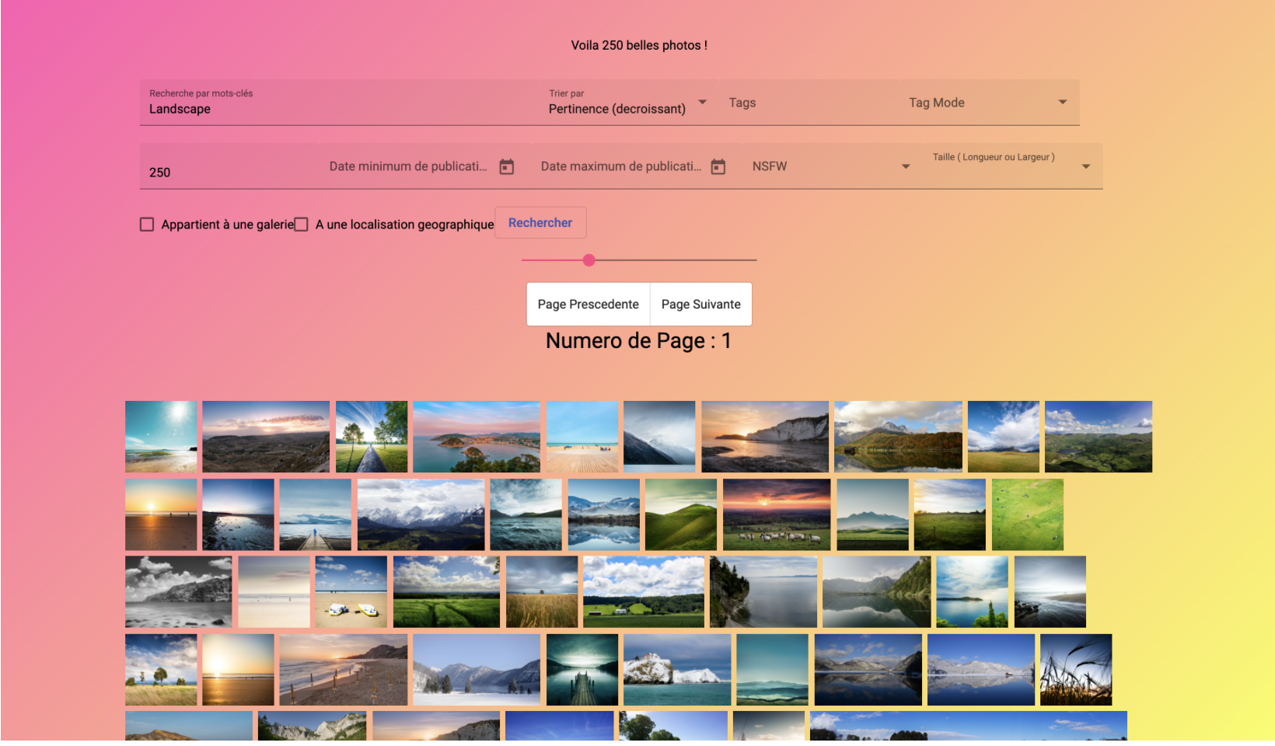Screen dimensions: 1275x746
Task: Go to Page Suivante
Action: point(700,305)
